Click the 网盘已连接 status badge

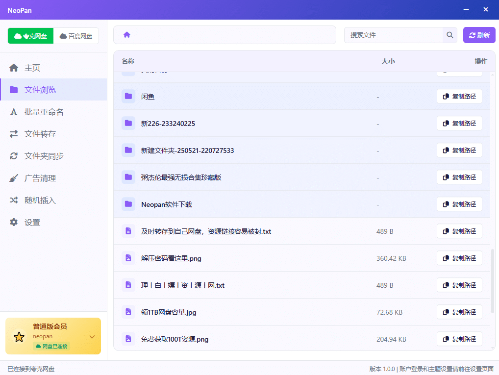coord(51,346)
